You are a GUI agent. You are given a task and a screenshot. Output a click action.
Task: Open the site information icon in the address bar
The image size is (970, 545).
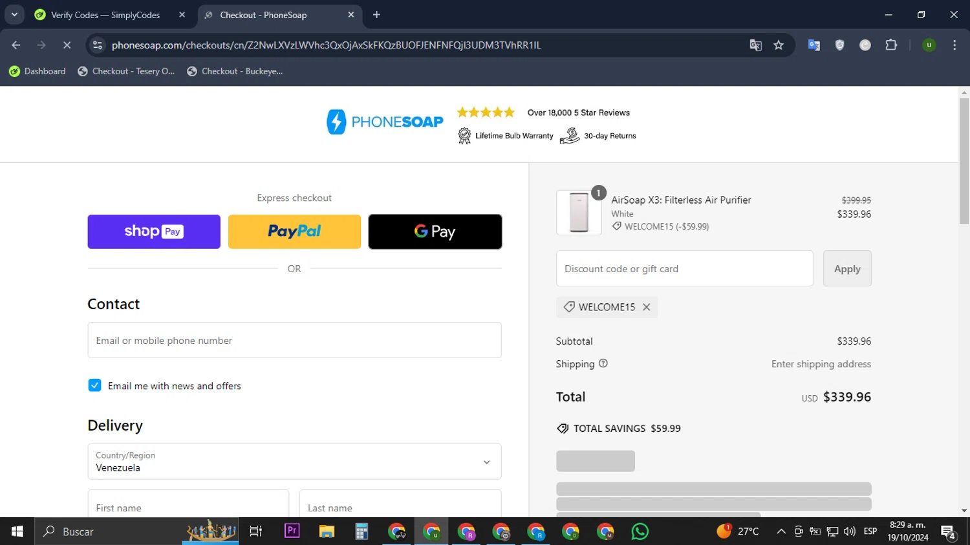(x=98, y=45)
